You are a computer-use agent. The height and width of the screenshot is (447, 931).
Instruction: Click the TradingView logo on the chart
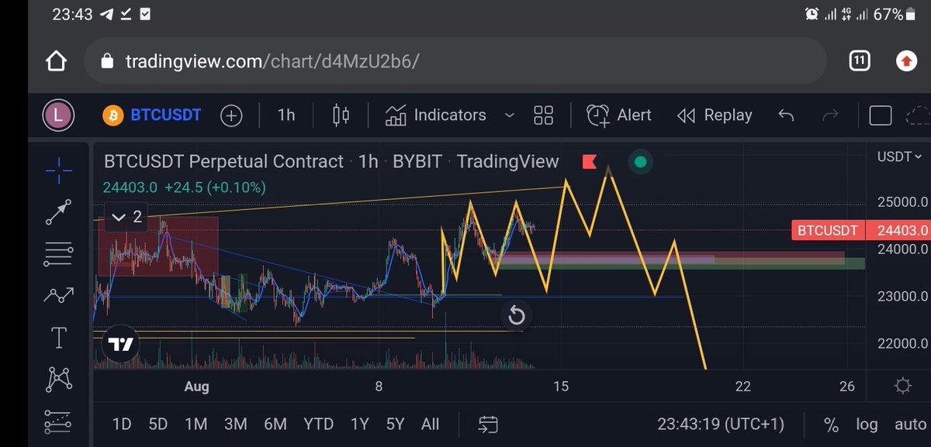[x=120, y=345]
